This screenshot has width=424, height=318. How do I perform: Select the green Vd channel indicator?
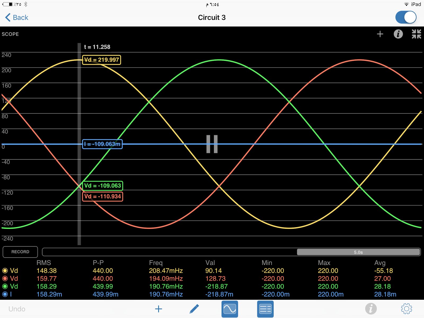point(5,286)
